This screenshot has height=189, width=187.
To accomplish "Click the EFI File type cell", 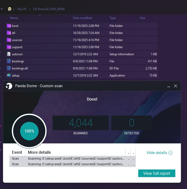I will click(114, 68).
